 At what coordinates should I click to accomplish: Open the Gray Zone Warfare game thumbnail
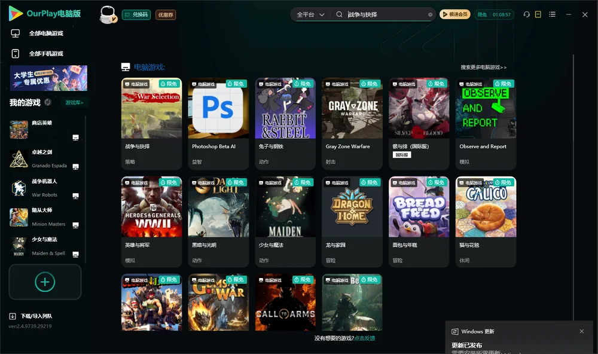352,108
